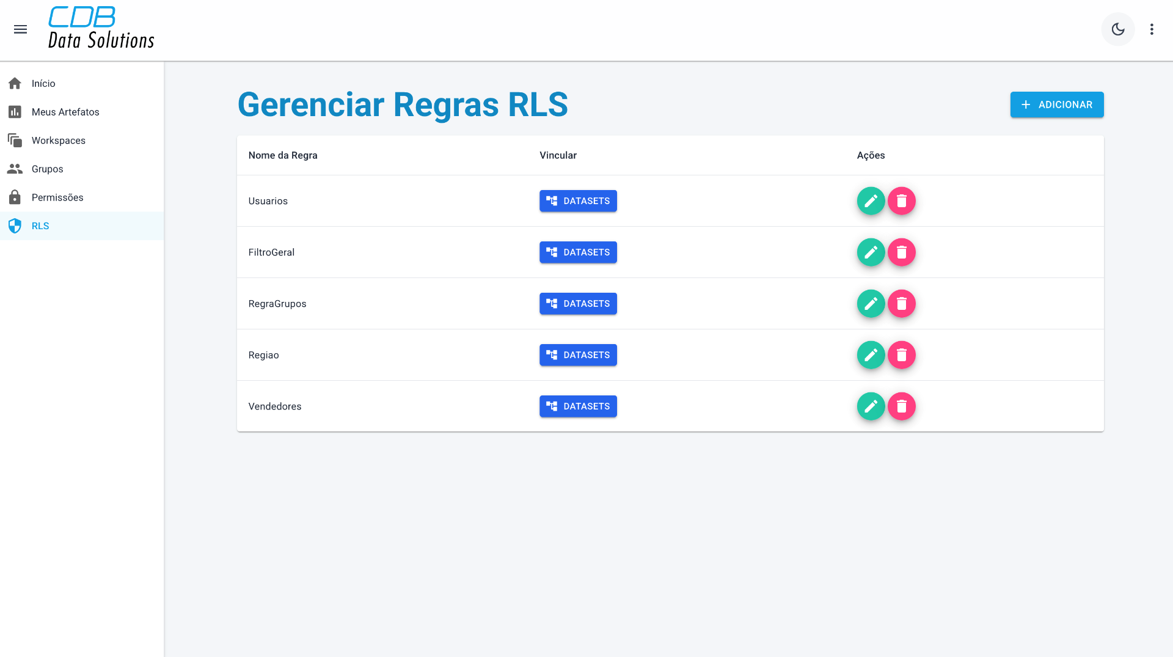The height and width of the screenshot is (657, 1173).
Task: Edit the Regiao rule
Action: tap(871, 355)
